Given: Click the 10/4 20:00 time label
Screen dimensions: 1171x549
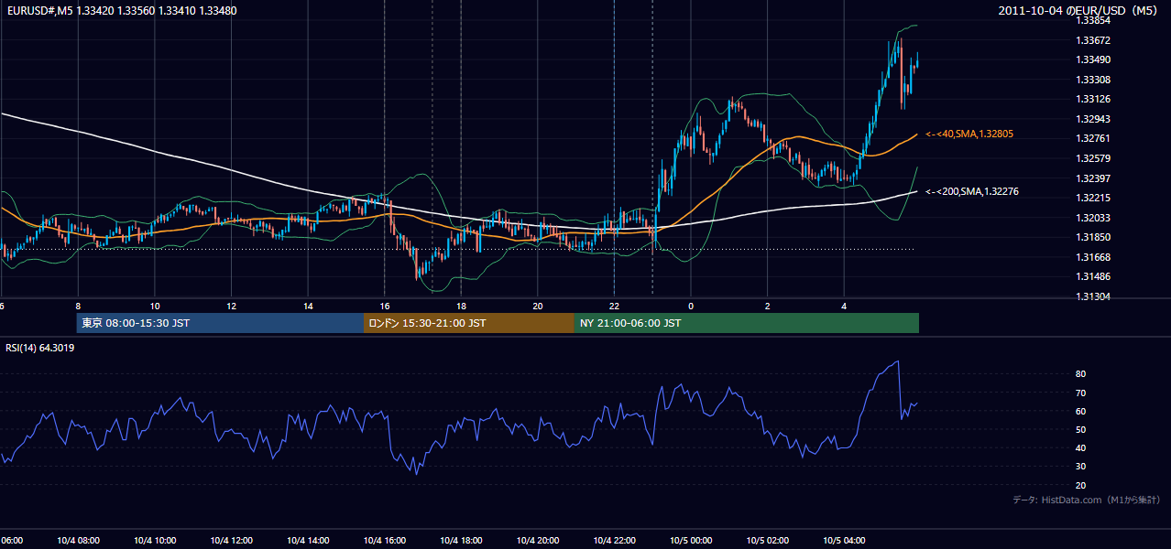Looking at the screenshot, I should tap(538, 541).
